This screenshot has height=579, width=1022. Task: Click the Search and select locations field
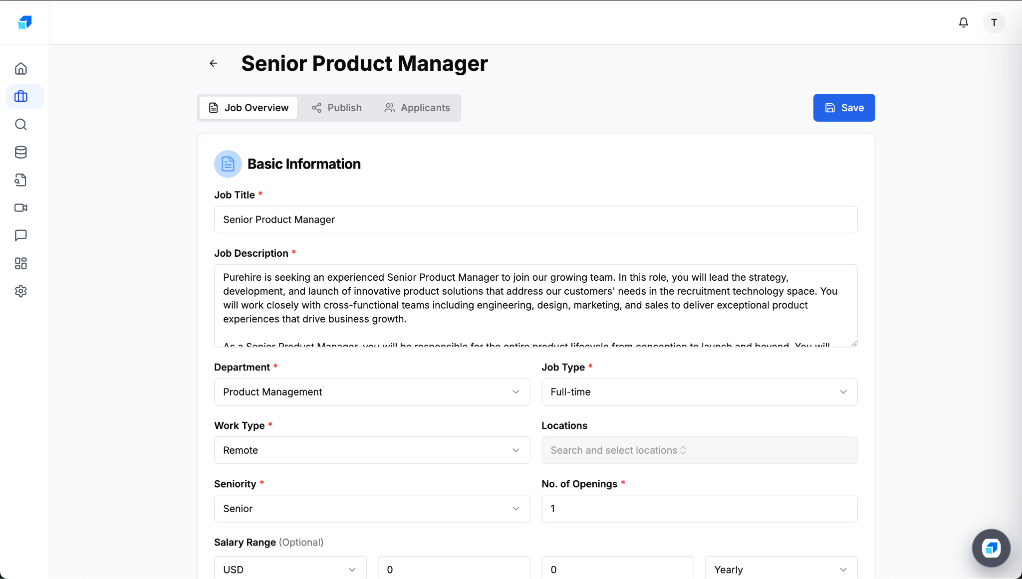coord(698,450)
